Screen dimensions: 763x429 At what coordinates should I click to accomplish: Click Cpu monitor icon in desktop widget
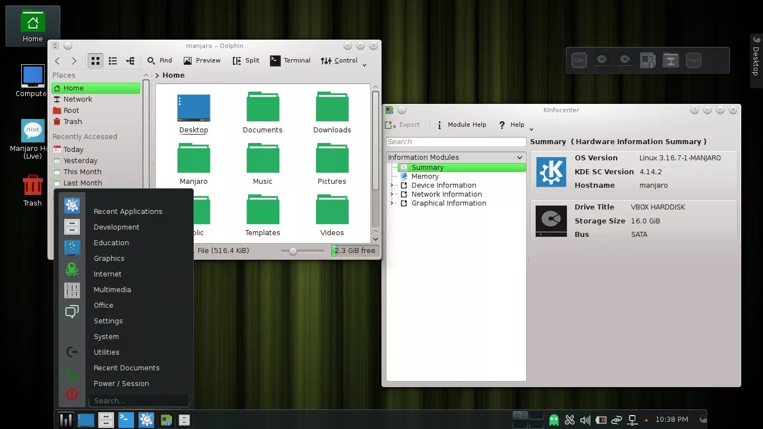tap(579, 60)
